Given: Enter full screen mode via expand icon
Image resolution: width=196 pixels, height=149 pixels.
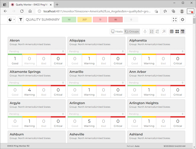Looking at the screenshot, I should pyautogui.click(x=175, y=20).
